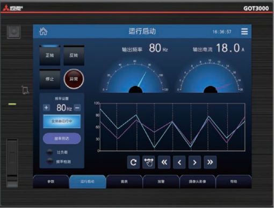Click the purple 频率到达 button
The image size is (274, 208).
[x=62, y=138]
